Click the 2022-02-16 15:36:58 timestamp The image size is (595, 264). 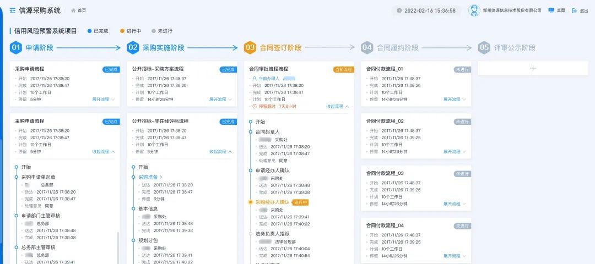(430, 10)
